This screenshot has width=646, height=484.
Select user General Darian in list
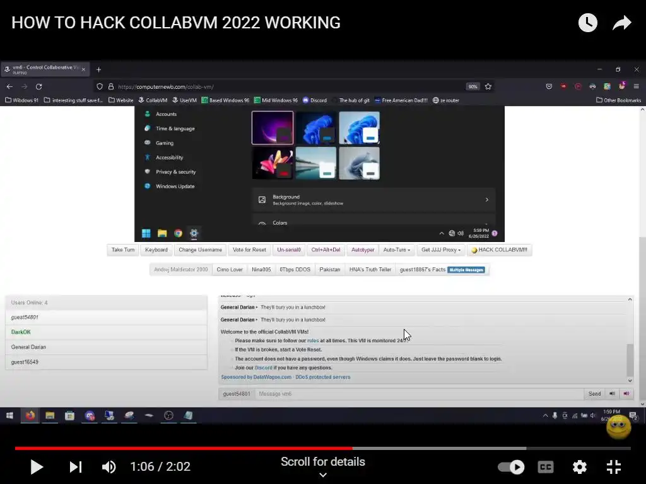pos(106,347)
